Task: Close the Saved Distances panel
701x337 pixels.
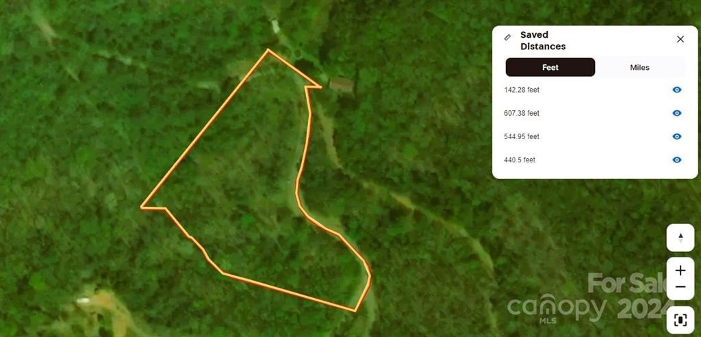Action: coord(680,39)
